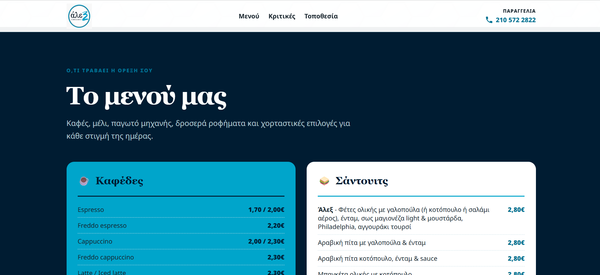The height and width of the screenshot is (275, 600).
Task: Click the coffee cup icon next to Καφέδες
Action: click(x=84, y=181)
